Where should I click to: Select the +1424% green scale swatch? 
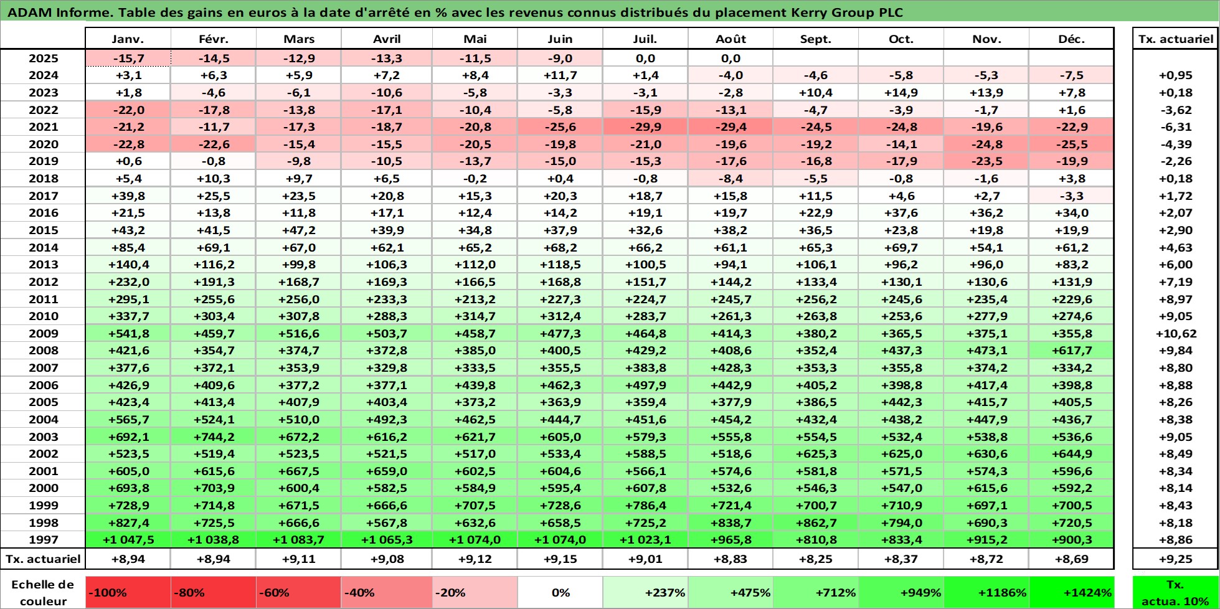(x=1071, y=592)
